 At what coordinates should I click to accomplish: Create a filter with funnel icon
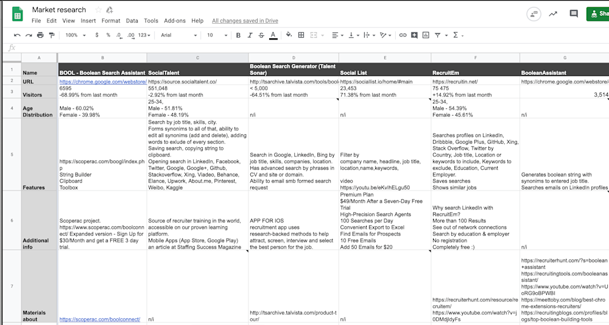pos(437,35)
